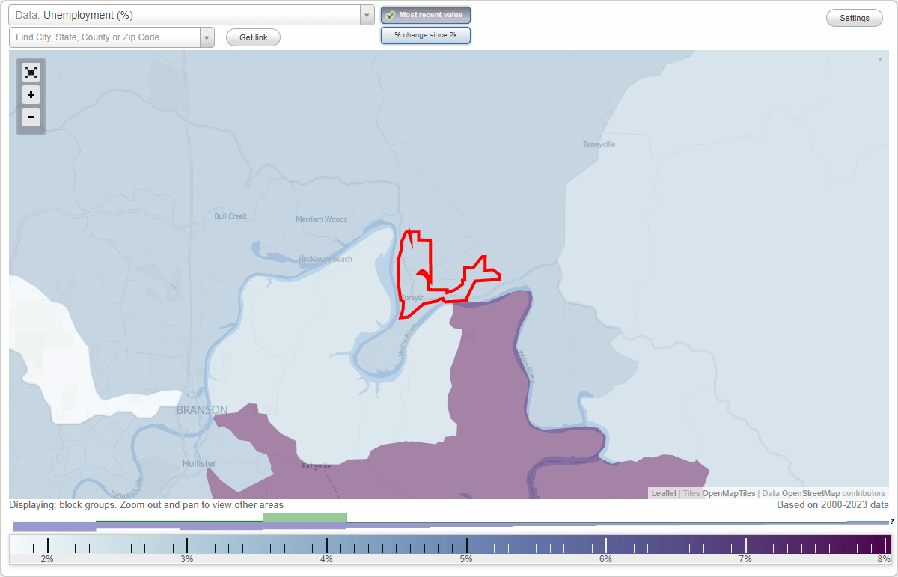Select the Most recent value option
The width and height of the screenshot is (898, 577).
(x=426, y=15)
